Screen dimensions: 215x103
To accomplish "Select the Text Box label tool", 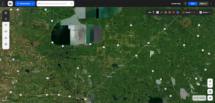I will click(x=158, y=12).
